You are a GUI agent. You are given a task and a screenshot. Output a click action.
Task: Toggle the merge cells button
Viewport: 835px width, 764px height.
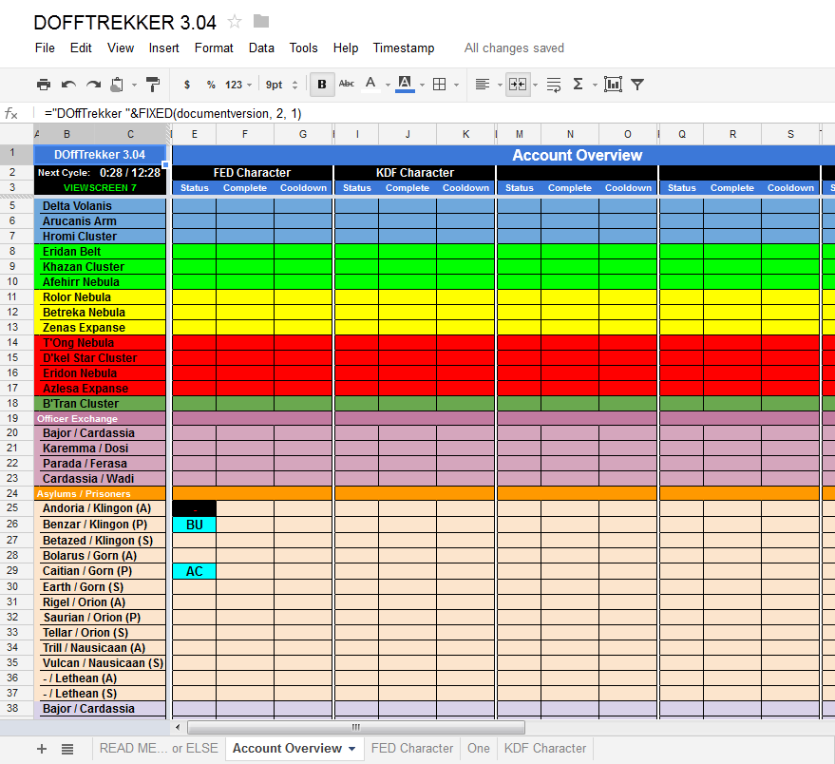(518, 85)
